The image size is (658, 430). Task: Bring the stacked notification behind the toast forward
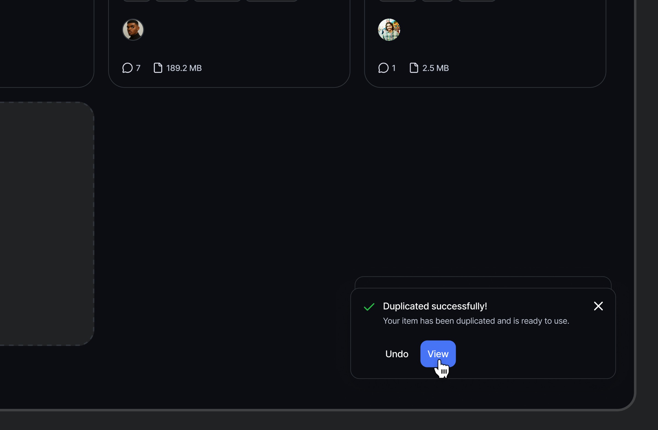pos(483,282)
